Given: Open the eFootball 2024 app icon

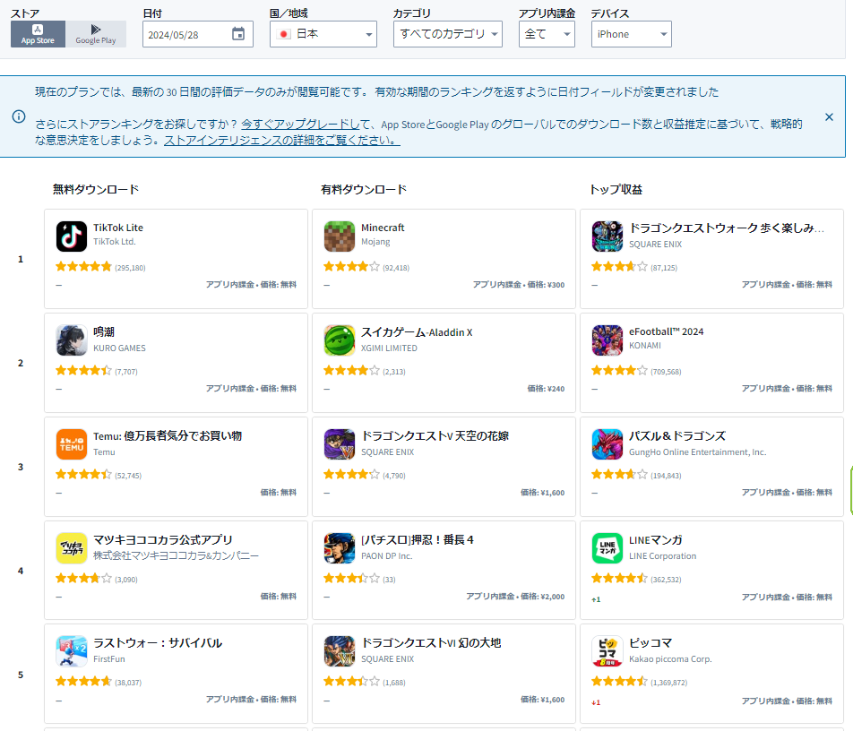Looking at the screenshot, I should pos(607,340).
